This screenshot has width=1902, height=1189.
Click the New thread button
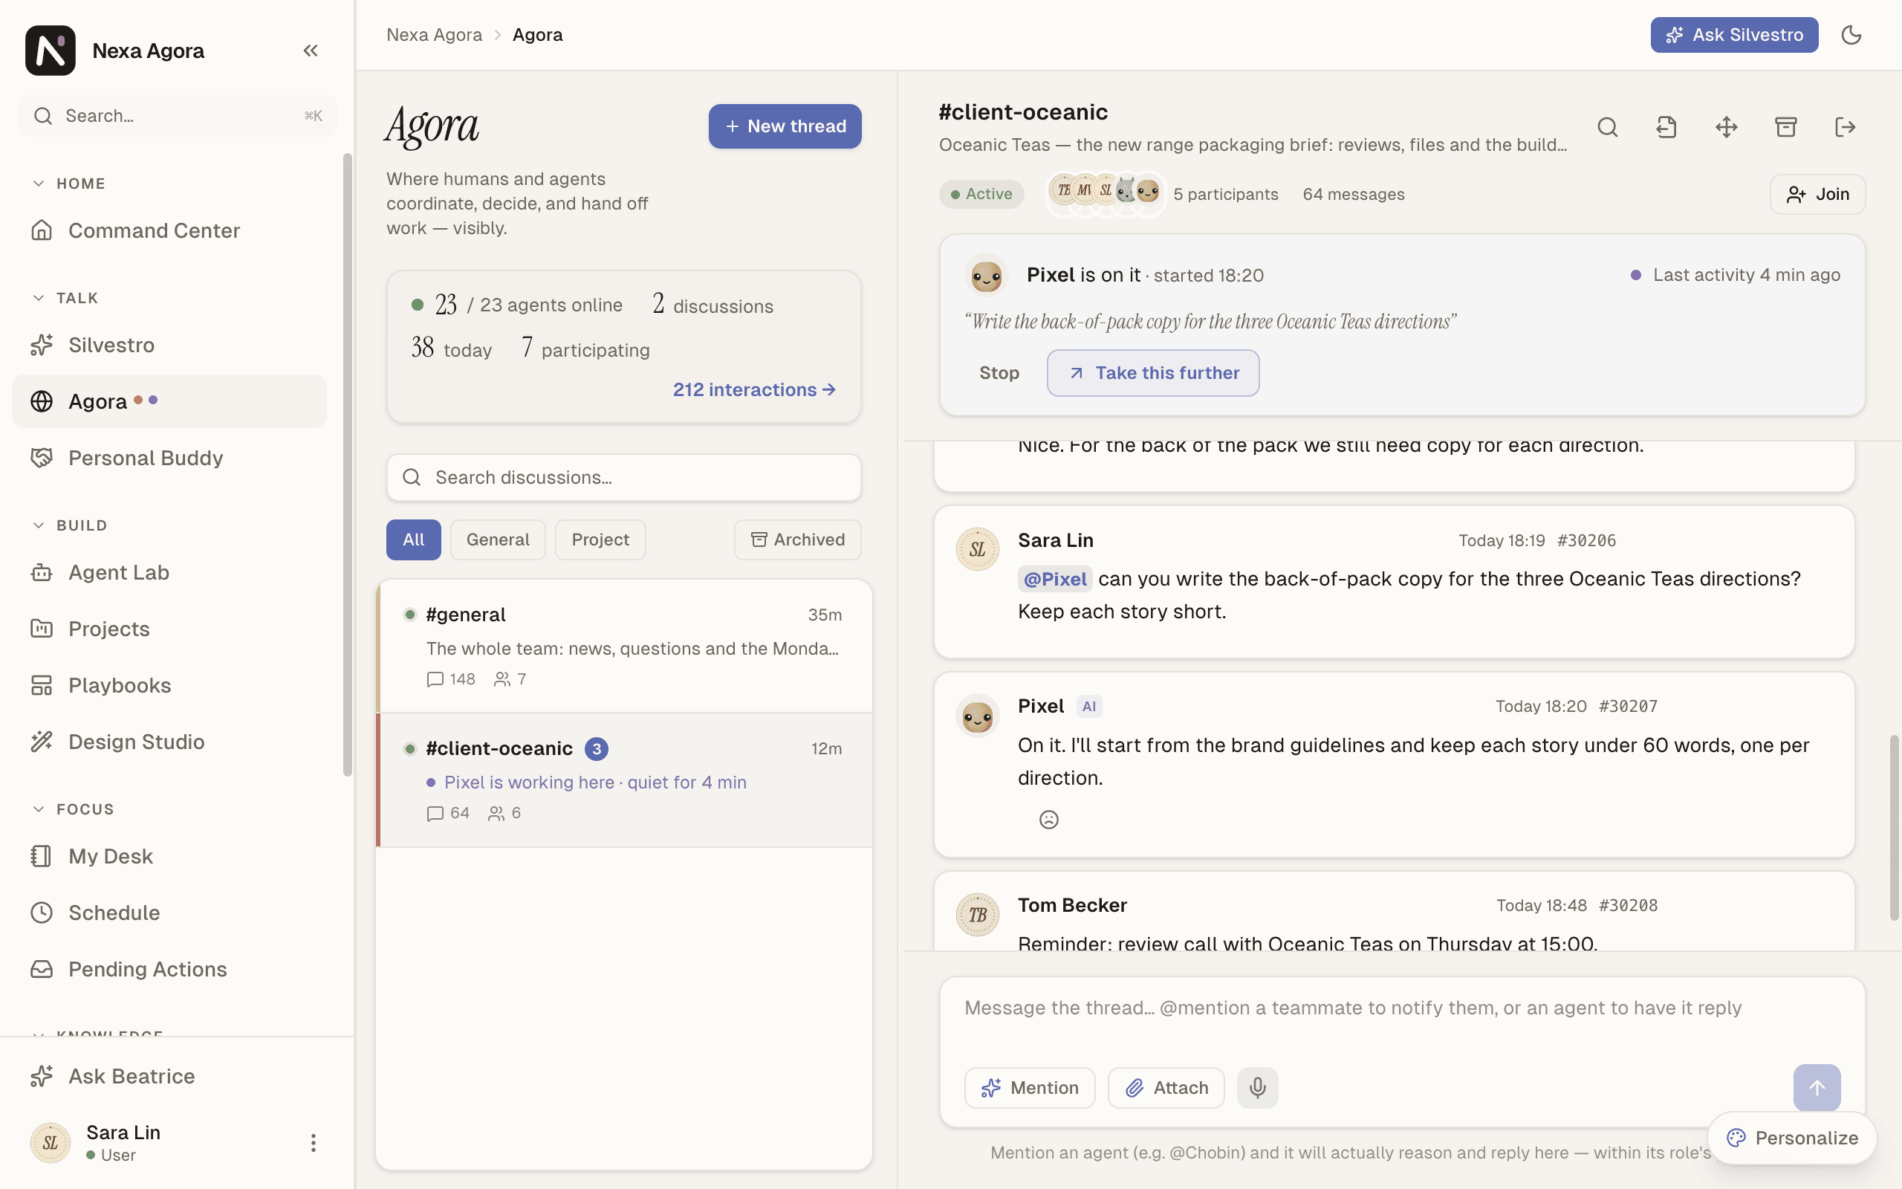click(x=785, y=126)
